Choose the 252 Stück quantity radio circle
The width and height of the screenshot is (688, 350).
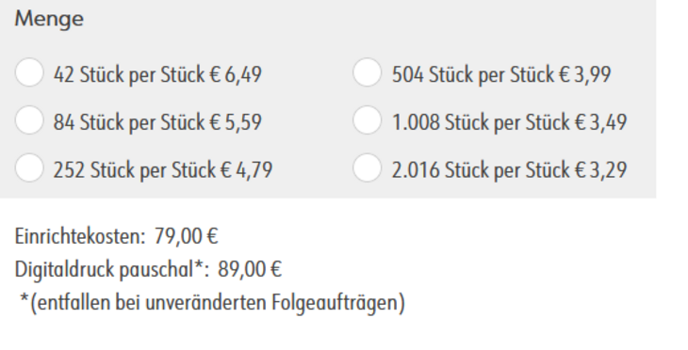[x=29, y=167]
